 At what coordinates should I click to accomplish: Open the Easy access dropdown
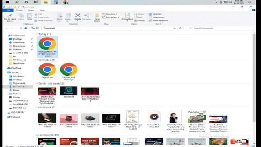tap(111, 17)
